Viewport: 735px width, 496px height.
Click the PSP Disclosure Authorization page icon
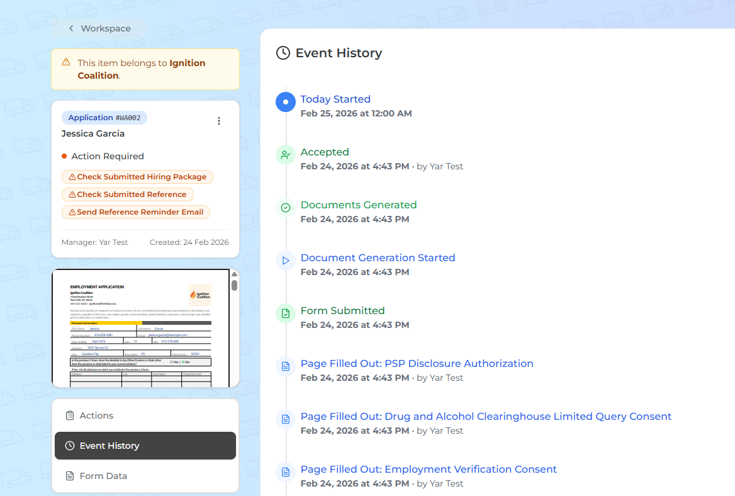[286, 366]
